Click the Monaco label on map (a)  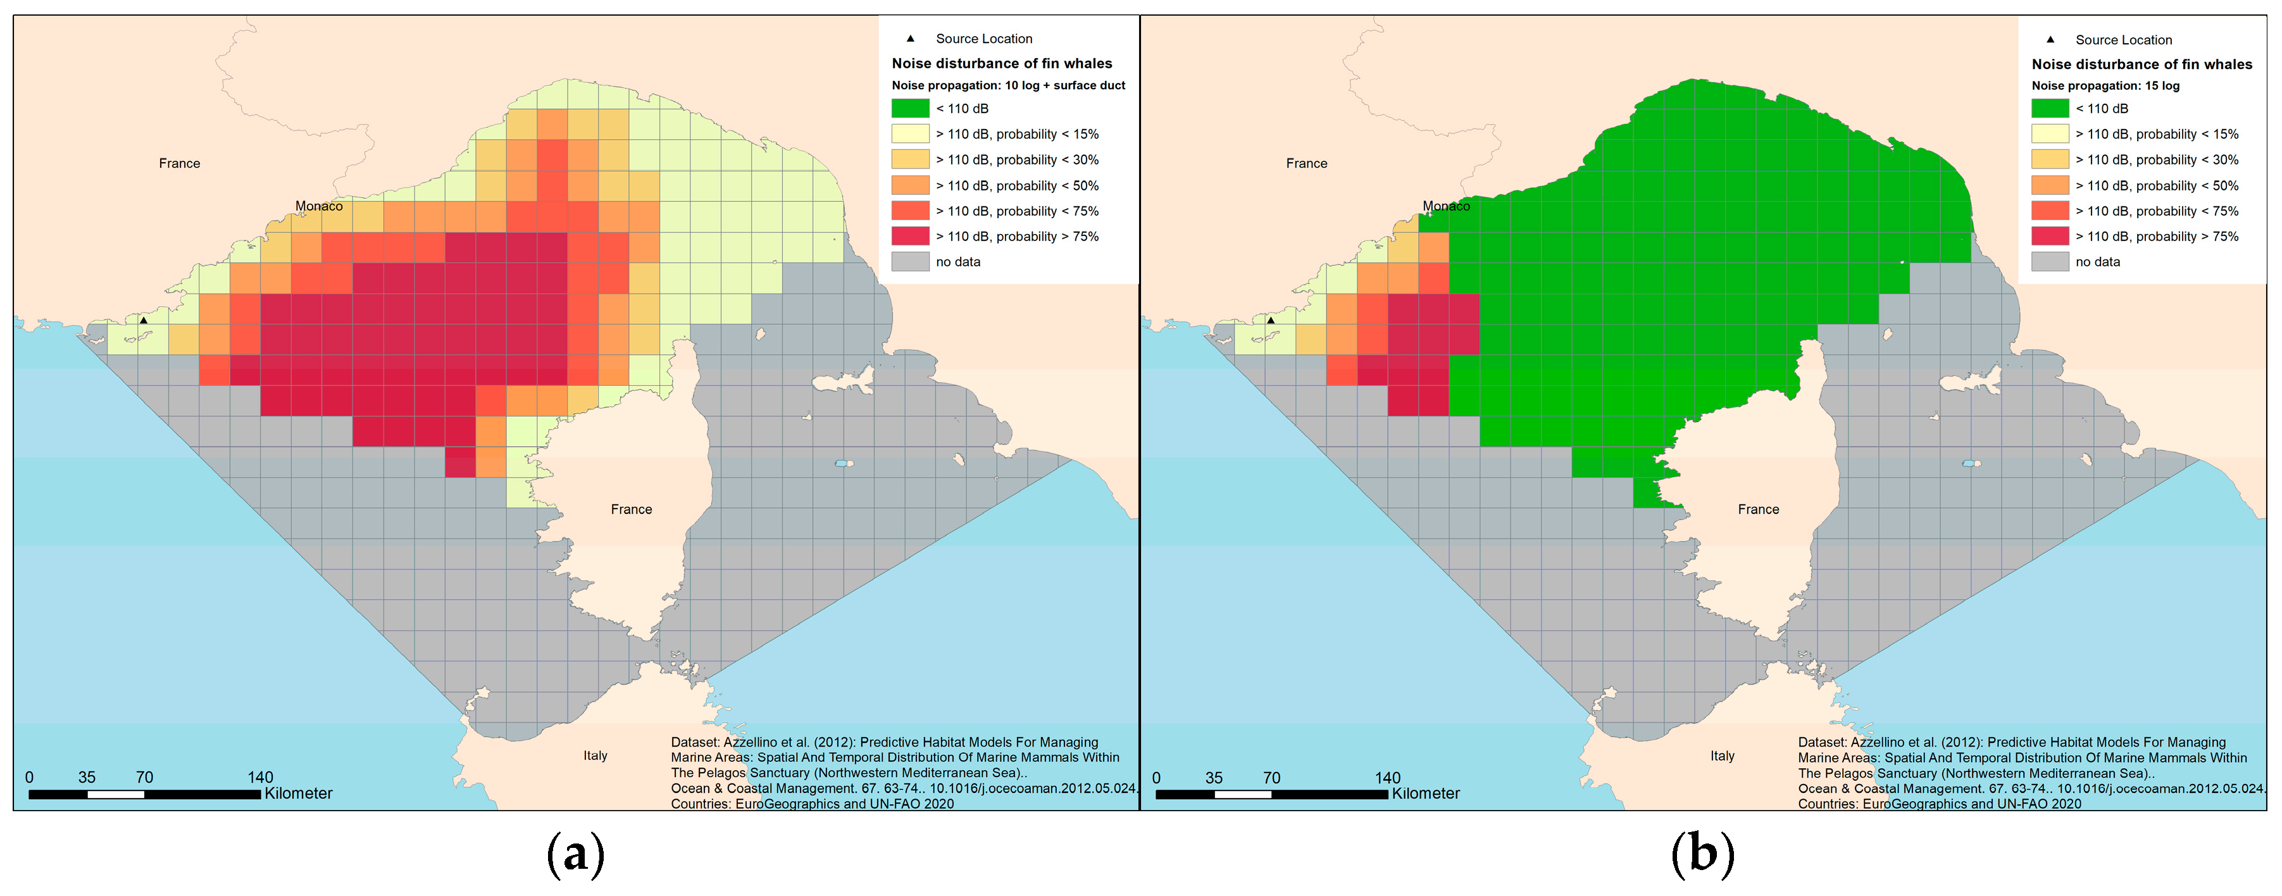319,206
